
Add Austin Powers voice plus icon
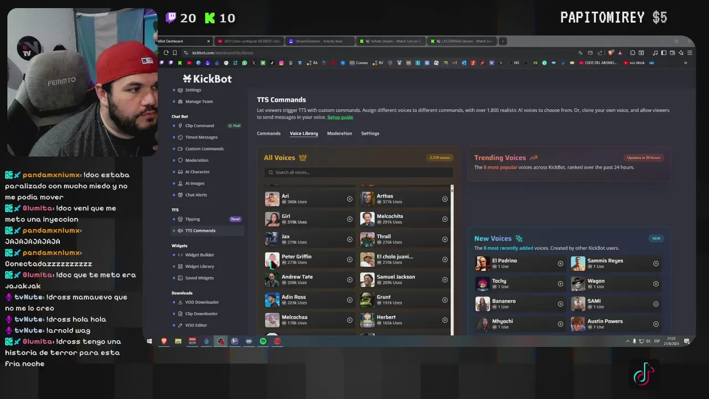click(656, 324)
